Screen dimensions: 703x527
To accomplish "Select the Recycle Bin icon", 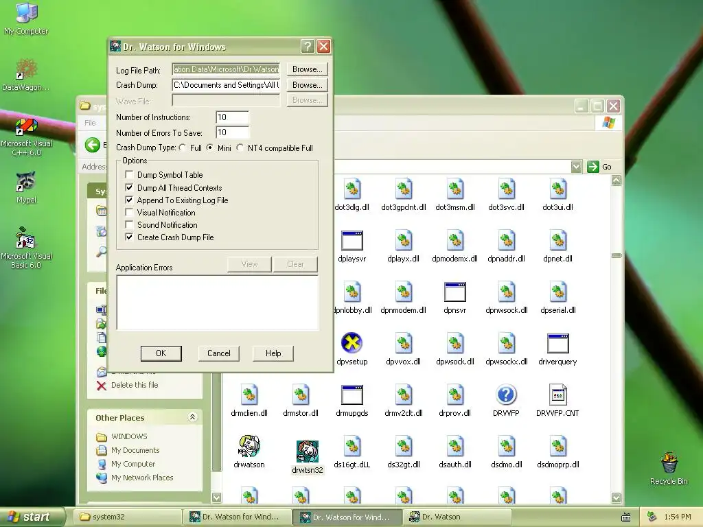I will click(669, 463).
